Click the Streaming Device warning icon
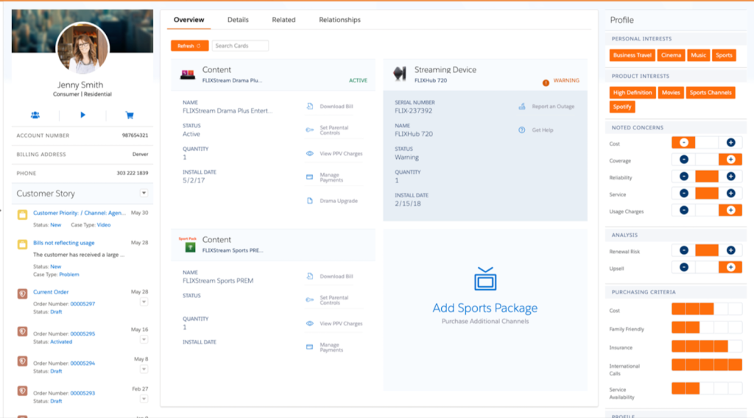Viewport: 754px width, 418px height. point(546,82)
